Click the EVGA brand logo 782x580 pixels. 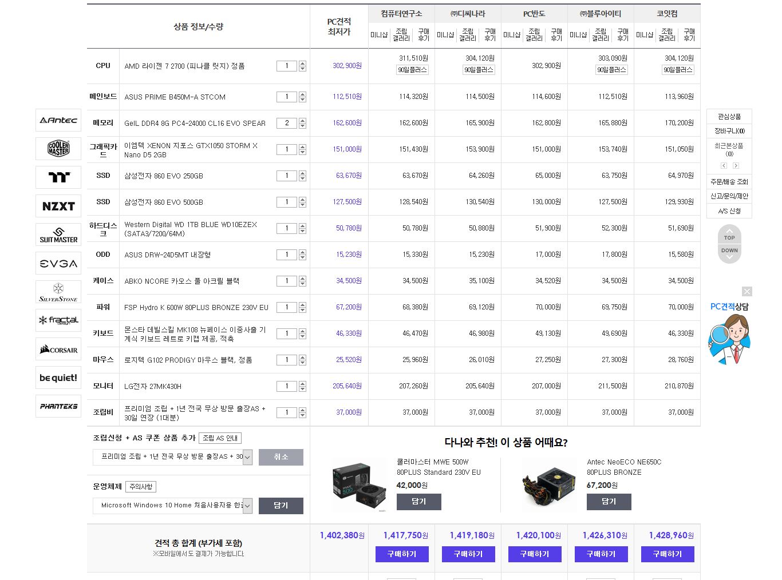click(58, 263)
